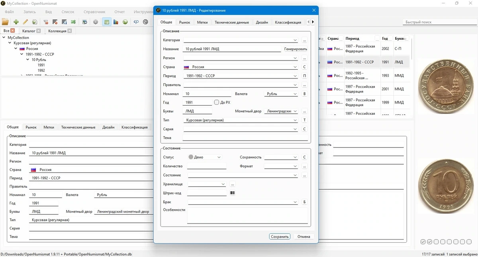Switch to Дизайн tab in edit dialog
The width and height of the screenshot is (478, 257).
[x=262, y=22]
